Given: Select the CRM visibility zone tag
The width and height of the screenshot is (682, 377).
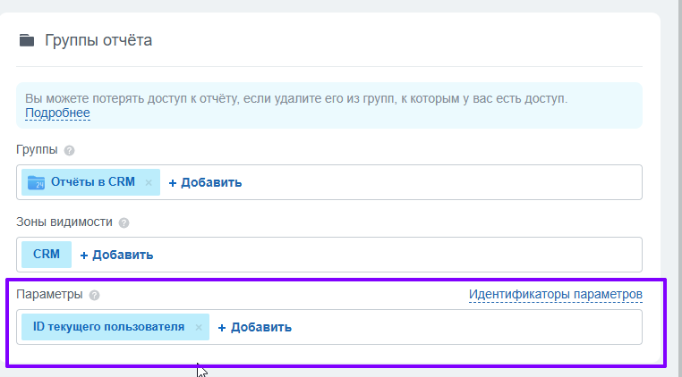Looking at the screenshot, I should (x=47, y=255).
